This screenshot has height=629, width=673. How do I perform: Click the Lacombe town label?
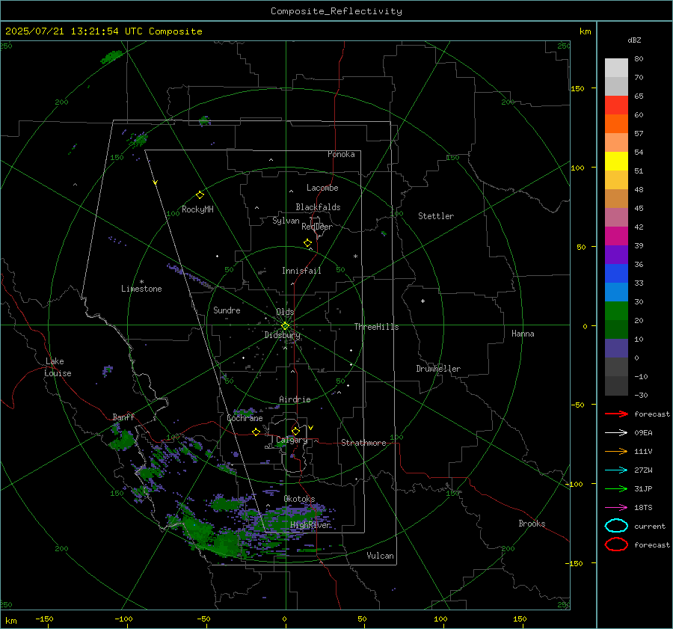(x=322, y=188)
